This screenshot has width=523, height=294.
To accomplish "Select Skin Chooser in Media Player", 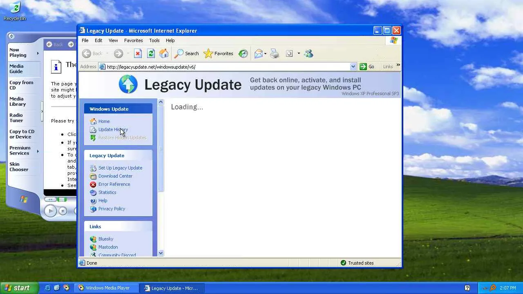I will 24,167.
